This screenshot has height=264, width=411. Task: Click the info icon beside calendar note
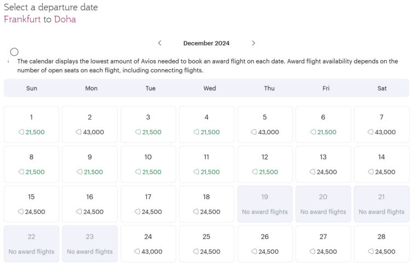14,52
